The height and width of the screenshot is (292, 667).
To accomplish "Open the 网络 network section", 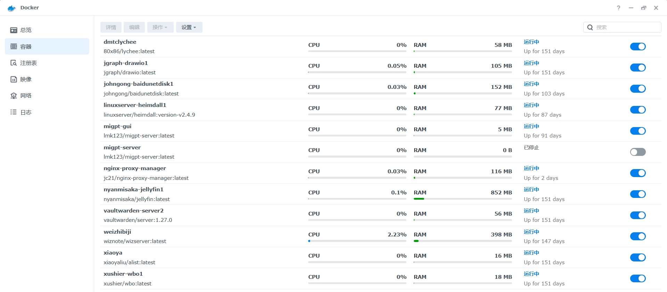I will 47,95.
